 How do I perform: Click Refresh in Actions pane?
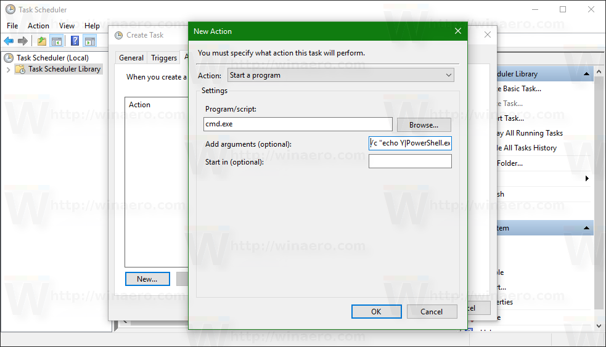[x=501, y=194]
